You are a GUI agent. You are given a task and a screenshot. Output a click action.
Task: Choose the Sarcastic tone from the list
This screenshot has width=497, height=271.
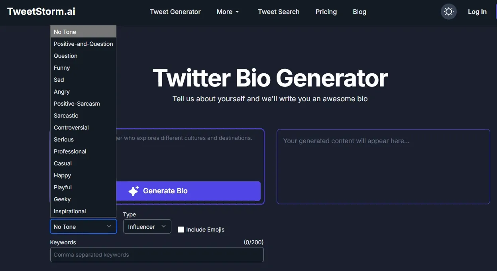(x=66, y=115)
